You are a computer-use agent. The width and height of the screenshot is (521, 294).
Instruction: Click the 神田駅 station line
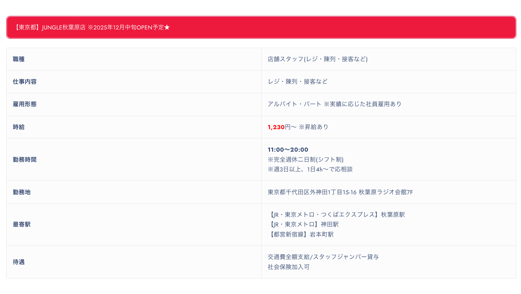click(303, 224)
